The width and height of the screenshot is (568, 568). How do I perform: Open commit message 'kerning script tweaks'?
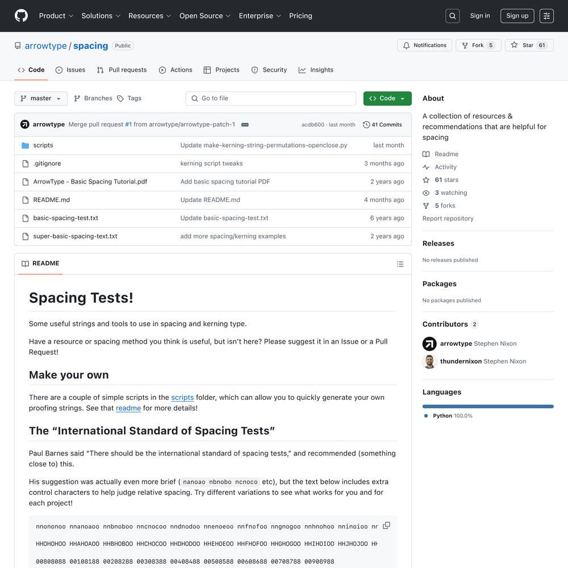point(211,164)
